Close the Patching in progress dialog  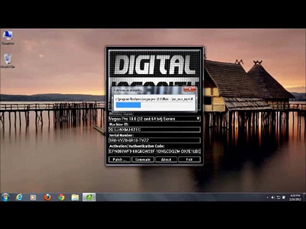[x=190, y=90]
